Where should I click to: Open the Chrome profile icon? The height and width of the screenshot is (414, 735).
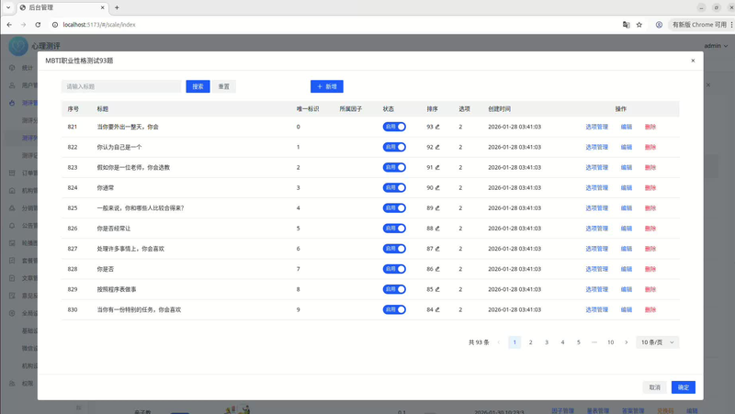659,25
